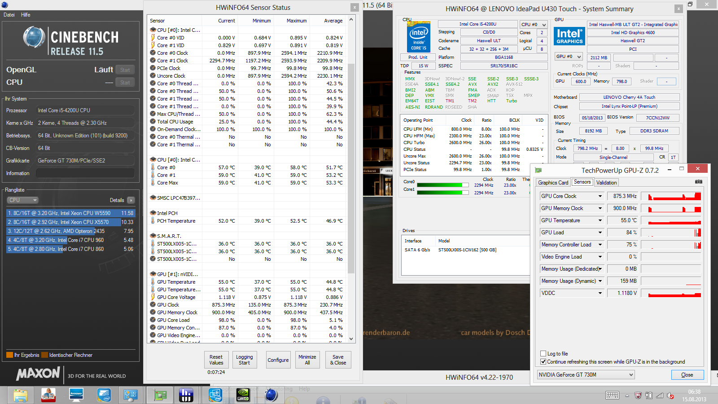Start the CPU benchmark in Cinebench
Screen dimensions: 718x404
point(125,82)
